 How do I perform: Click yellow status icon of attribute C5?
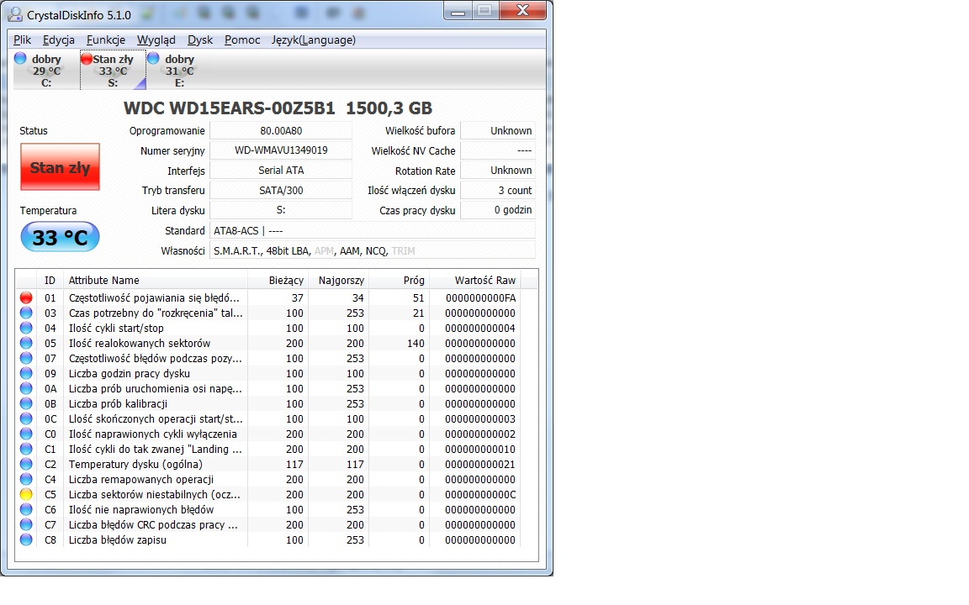(x=26, y=494)
